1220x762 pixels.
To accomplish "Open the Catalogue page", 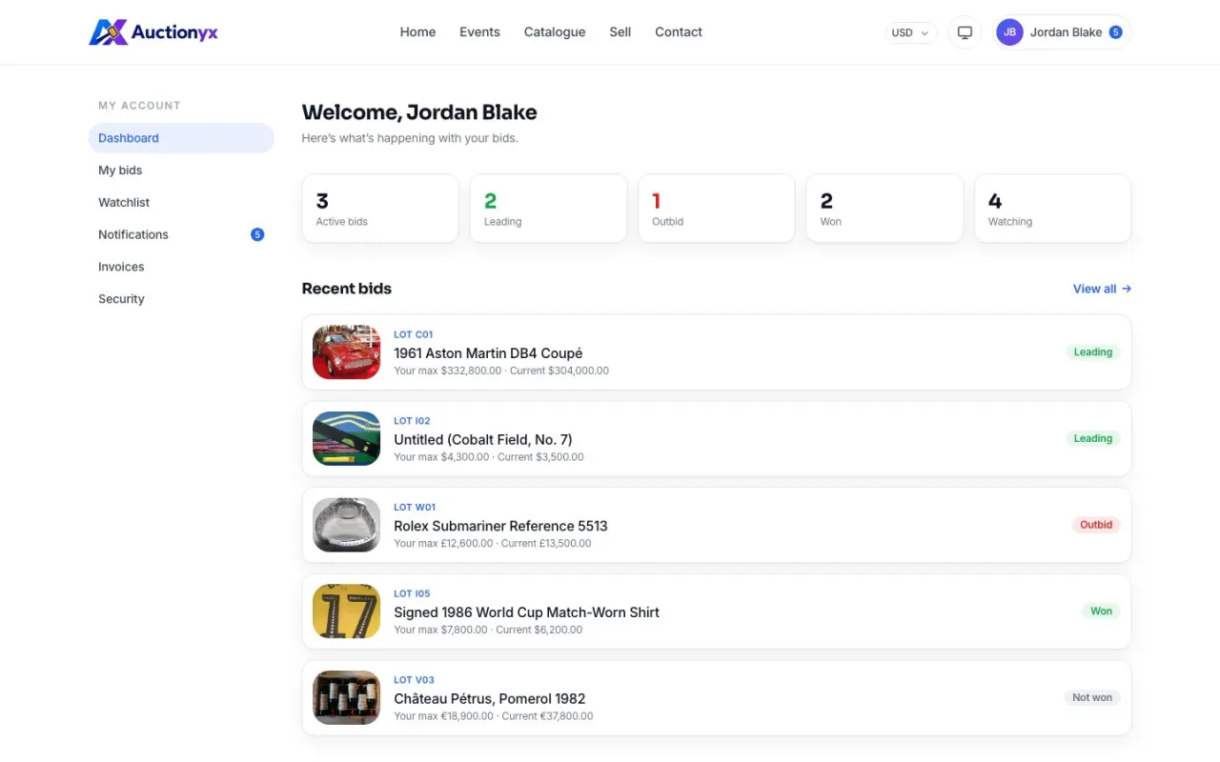I will click(555, 31).
